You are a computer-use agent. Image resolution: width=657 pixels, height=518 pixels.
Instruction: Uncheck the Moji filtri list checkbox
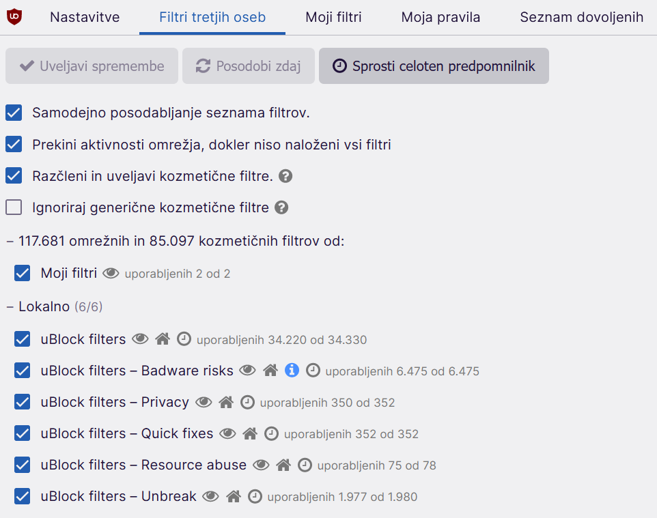click(23, 273)
